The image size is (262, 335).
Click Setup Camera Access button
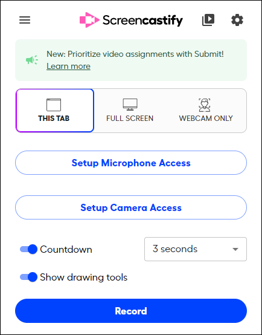click(131, 207)
